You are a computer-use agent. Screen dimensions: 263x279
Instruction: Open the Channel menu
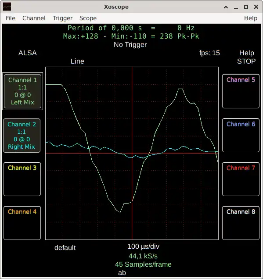[x=34, y=18]
